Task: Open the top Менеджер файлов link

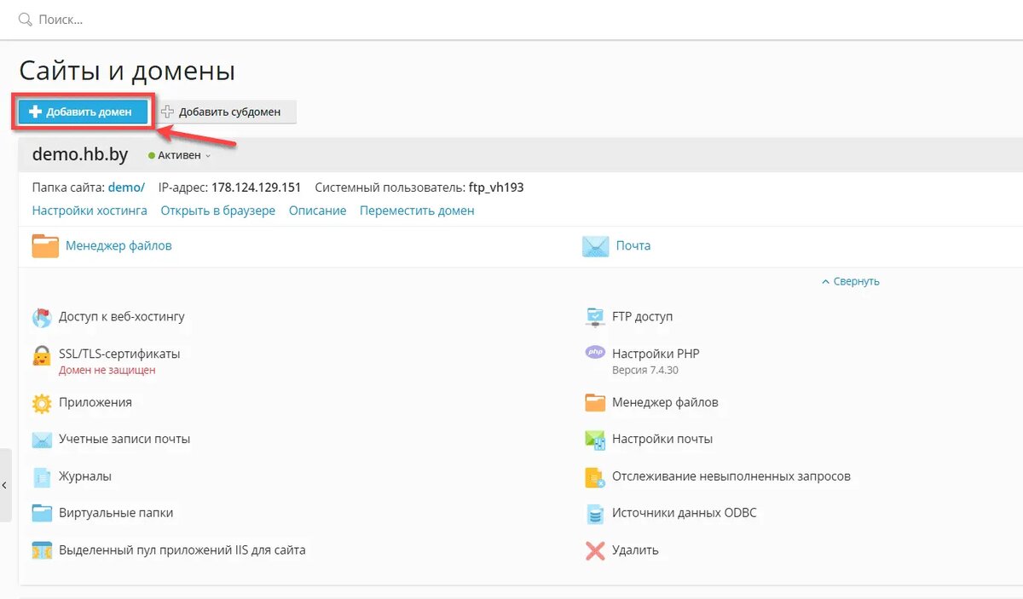Action: click(118, 245)
